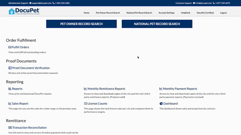
Task: Click the info@docupet.com email address
Action: click(x=204, y=3)
